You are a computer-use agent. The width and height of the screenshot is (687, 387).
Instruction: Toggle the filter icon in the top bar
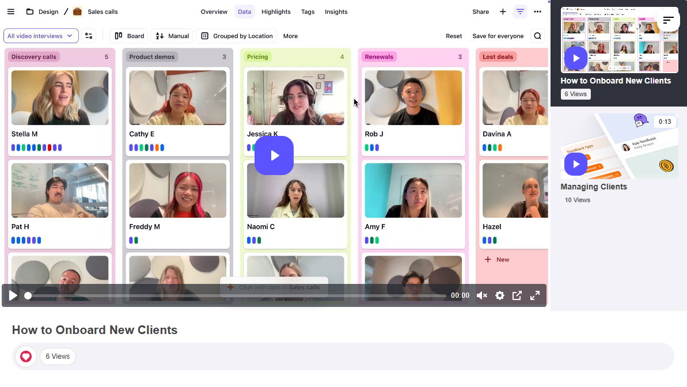520,12
